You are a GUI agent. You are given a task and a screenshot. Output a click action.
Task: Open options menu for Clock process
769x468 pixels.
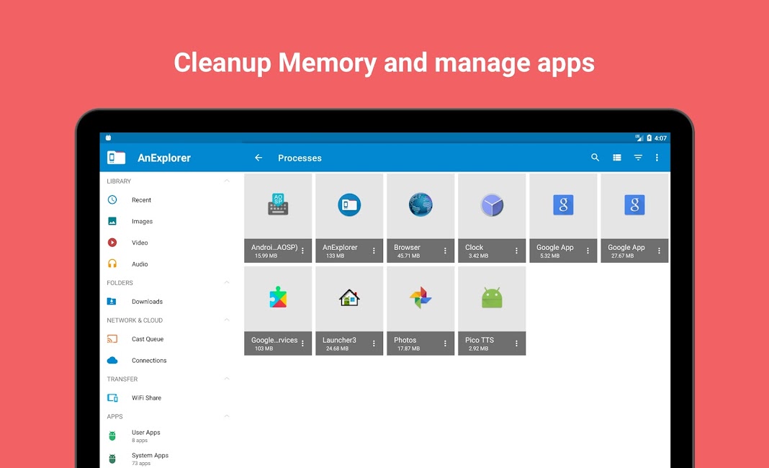coord(516,251)
